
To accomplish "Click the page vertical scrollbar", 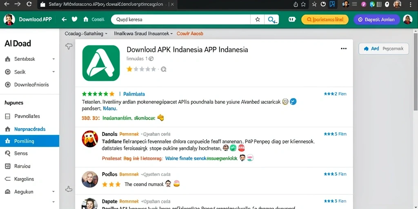I will [415, 72].
